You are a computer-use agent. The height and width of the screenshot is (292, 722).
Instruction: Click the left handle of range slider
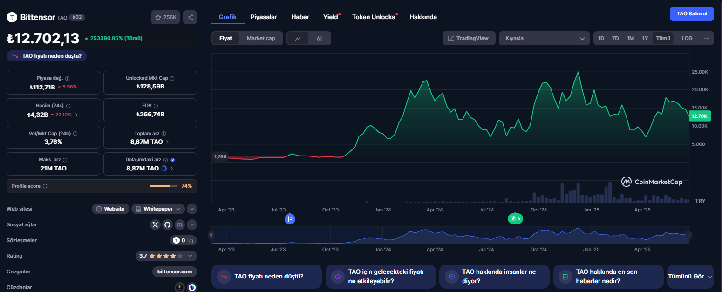click(211, 235)
